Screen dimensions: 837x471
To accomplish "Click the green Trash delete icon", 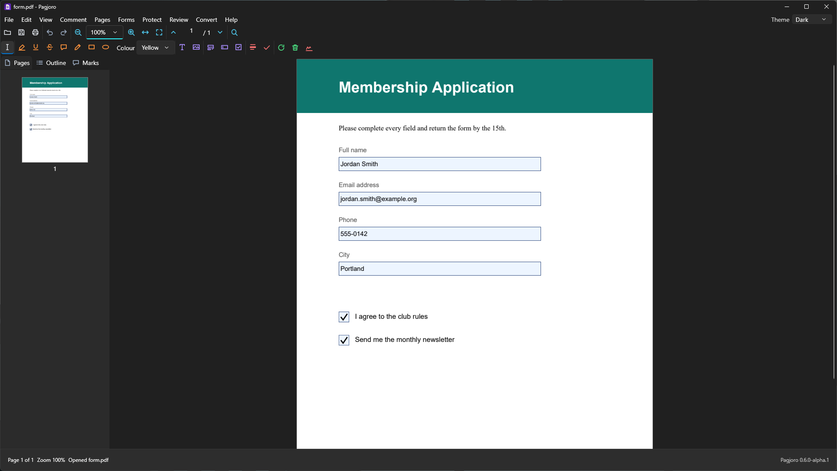I will click(295, 48).
